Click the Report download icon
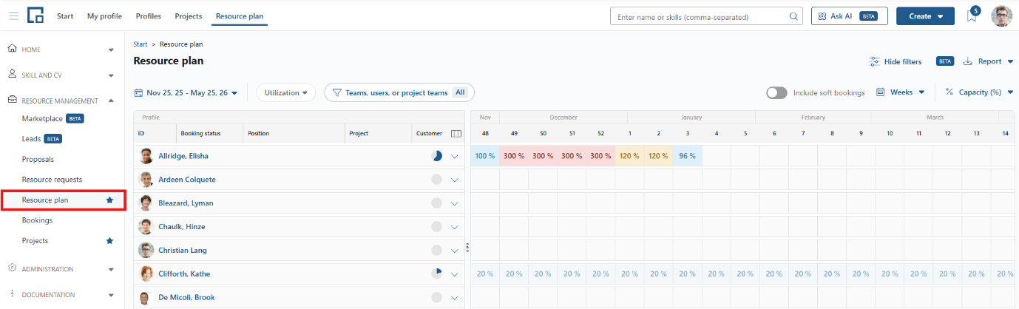This screenshot has width=1019, height=309. pyautogui.click(x=967, y=61)
